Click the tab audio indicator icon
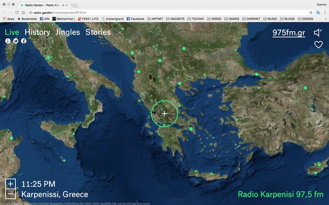 (63, 5)
